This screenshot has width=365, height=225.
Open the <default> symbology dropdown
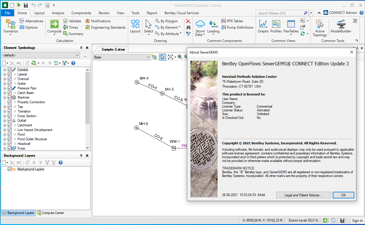click(41, 55)
